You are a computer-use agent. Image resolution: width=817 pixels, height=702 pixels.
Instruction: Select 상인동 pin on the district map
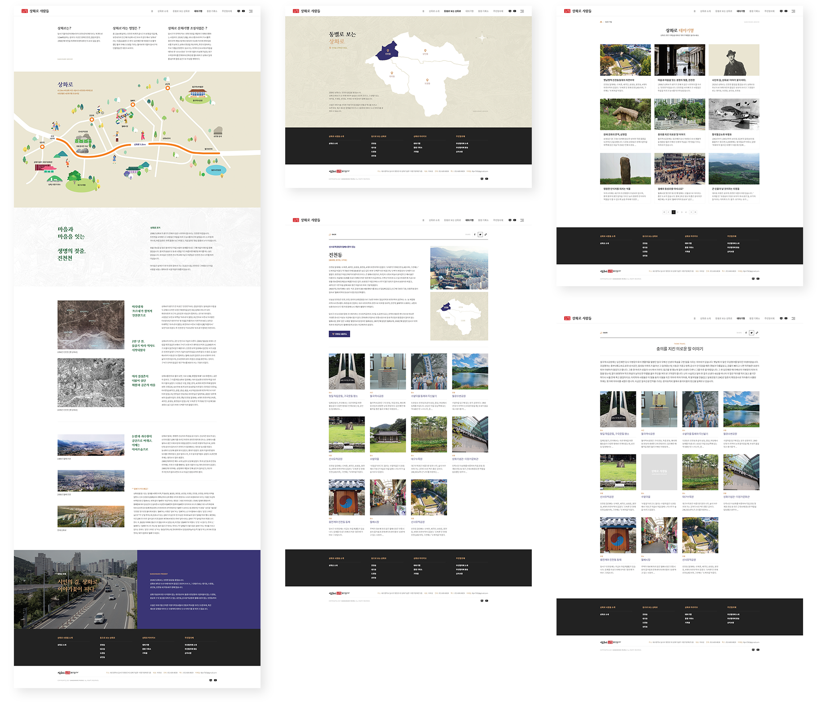click(x=425, y=51)
